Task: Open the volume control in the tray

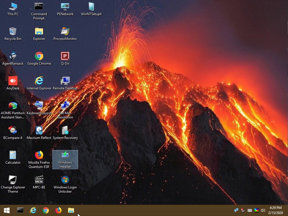Action: coord(263,210)
